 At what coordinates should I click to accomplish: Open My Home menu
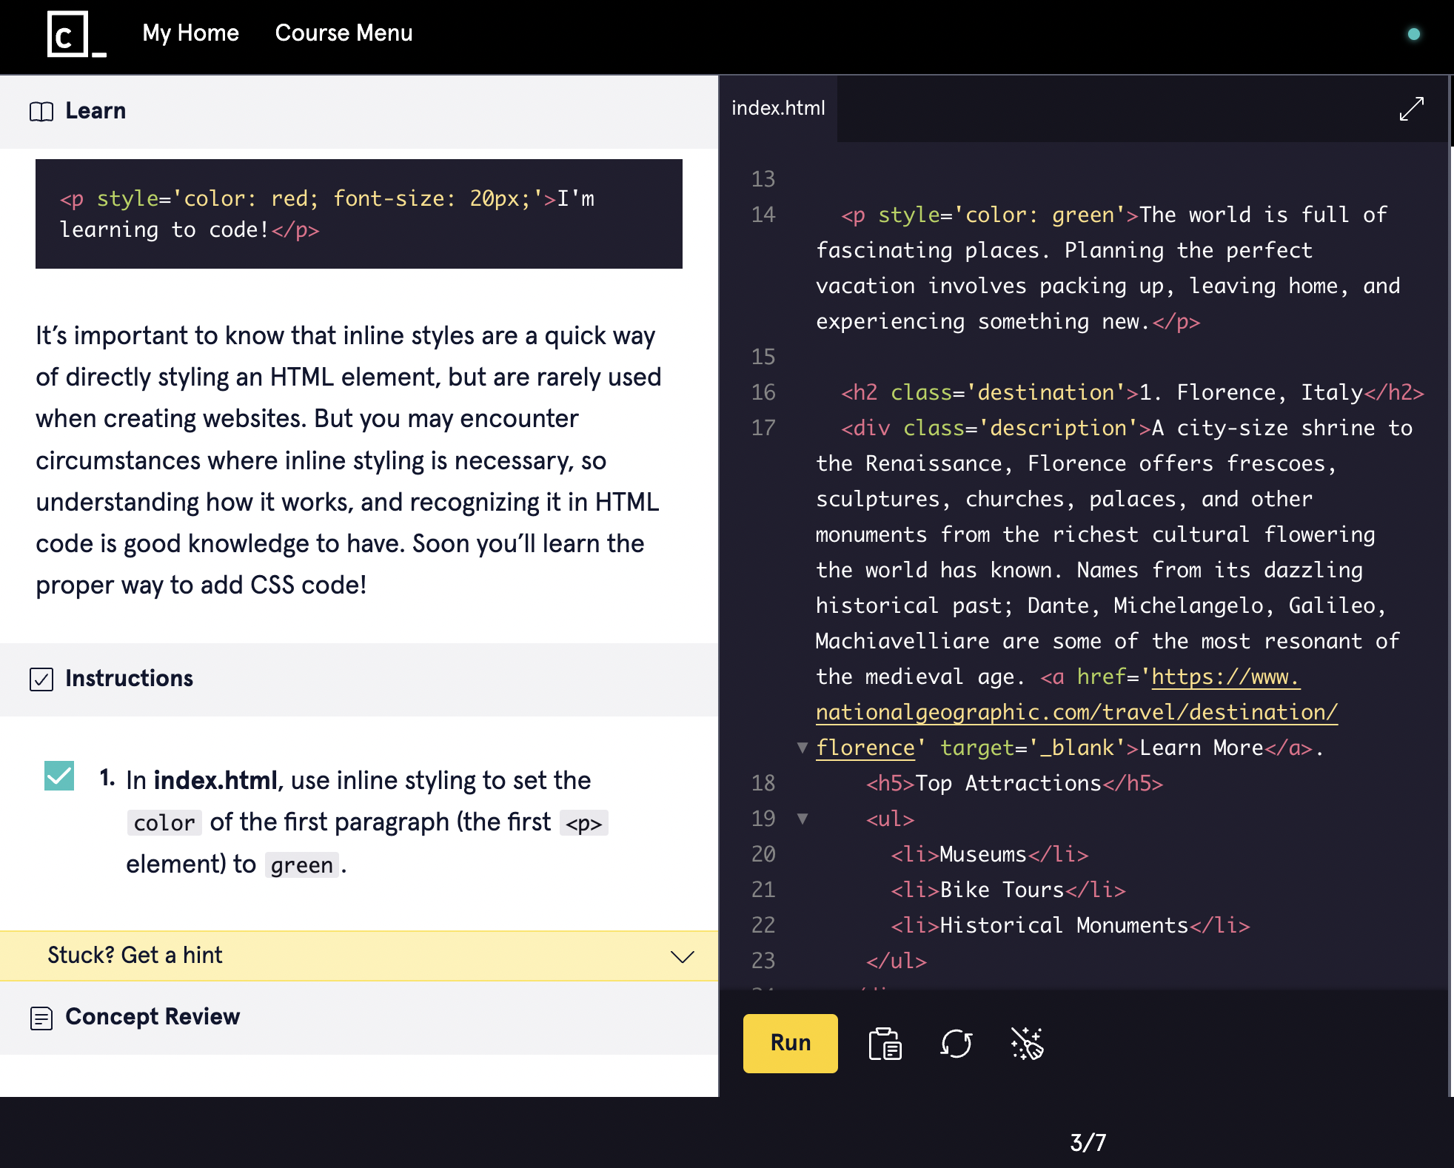[x=190, y=33]
